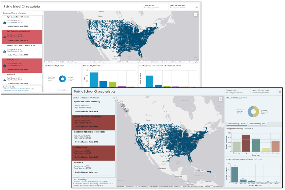Select the Enrollment by Gender tab

point(237,124)
